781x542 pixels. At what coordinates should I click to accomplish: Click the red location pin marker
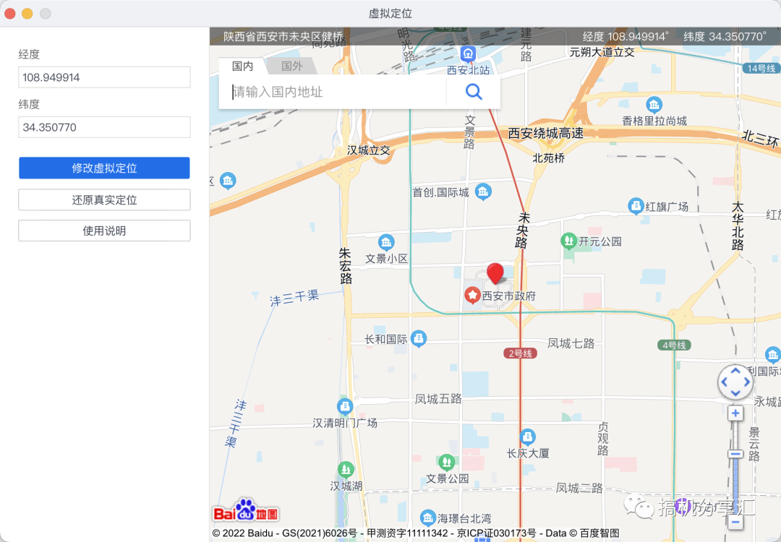pyautogui.click(x=495, y=274)
